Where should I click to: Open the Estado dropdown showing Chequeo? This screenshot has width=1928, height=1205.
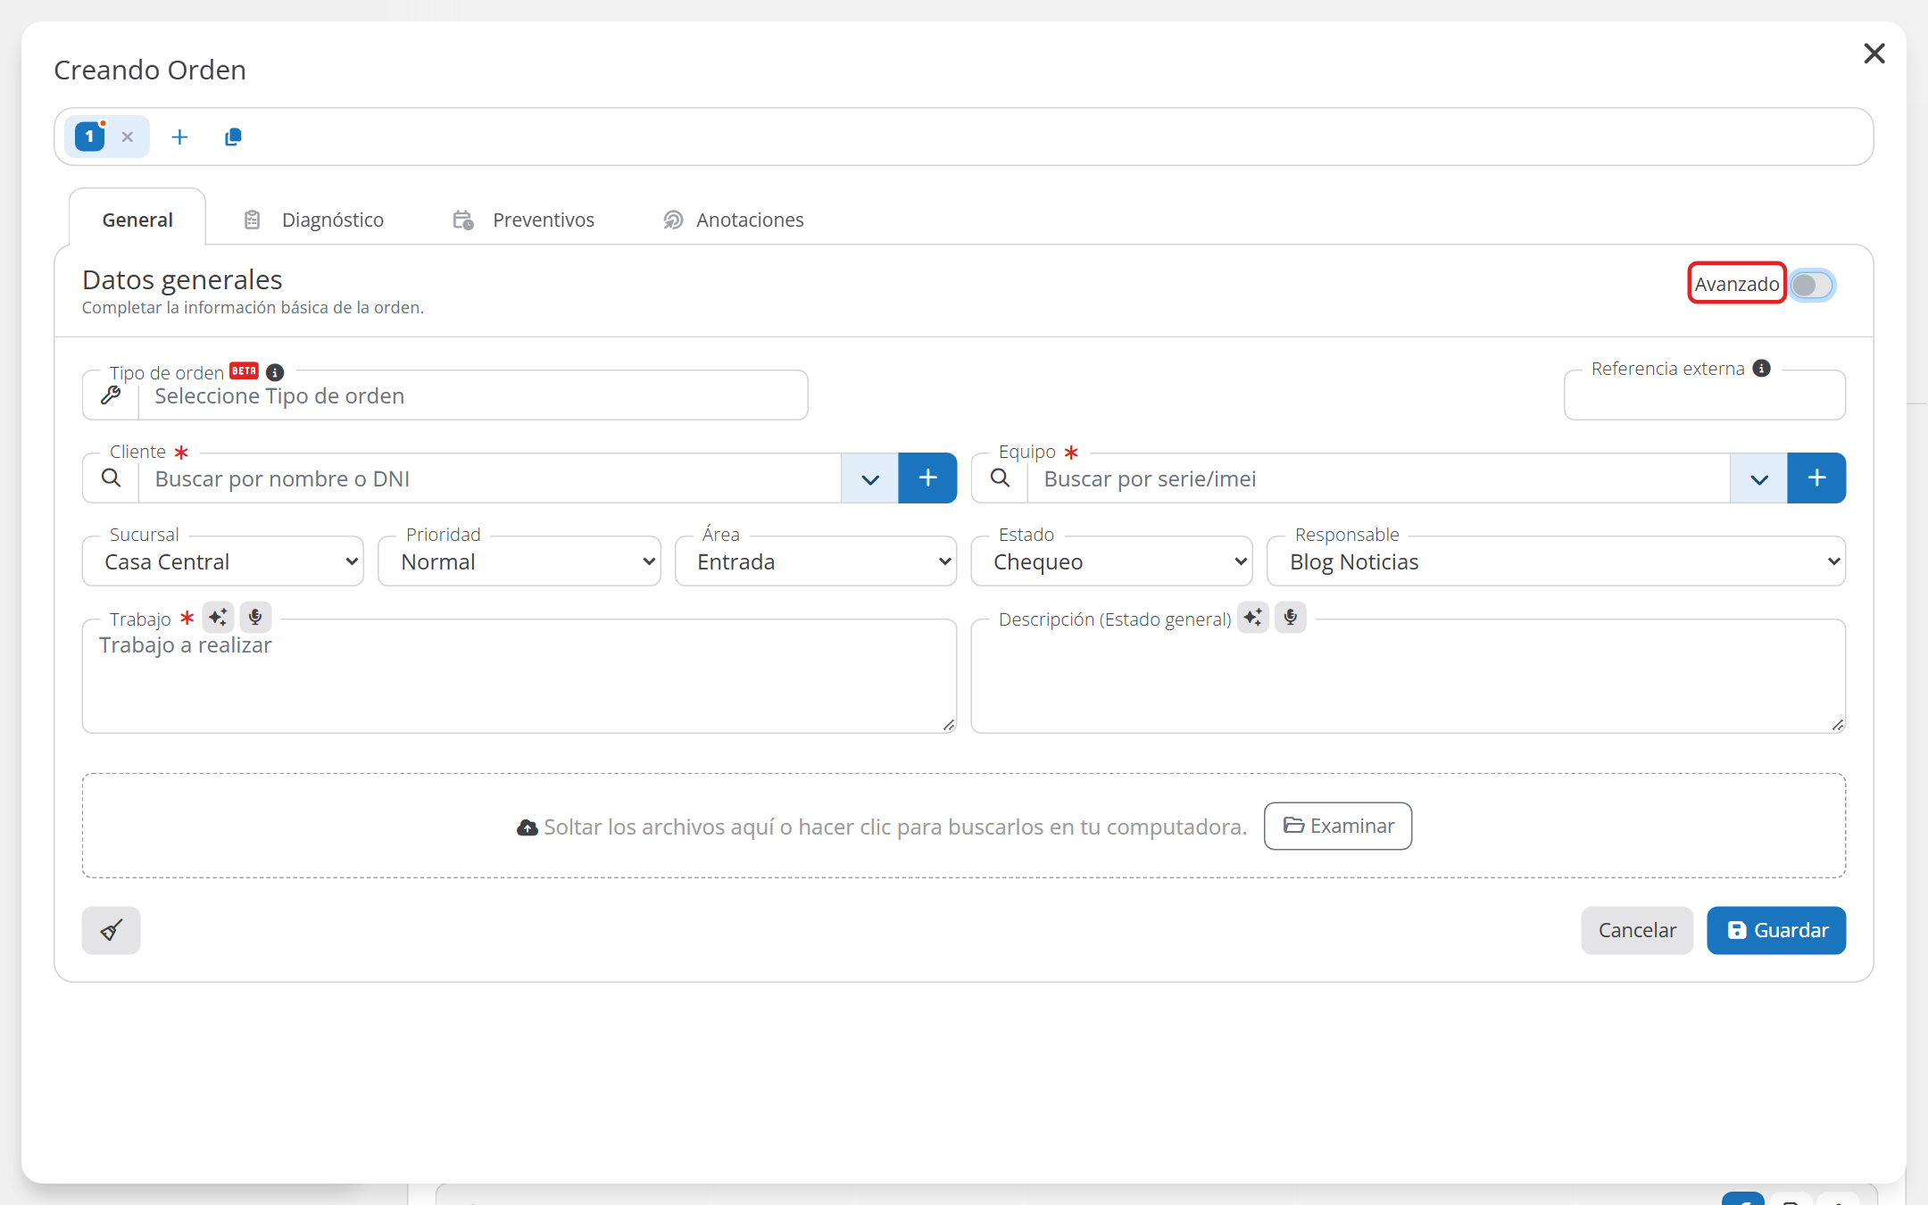tap(1111, 561)
